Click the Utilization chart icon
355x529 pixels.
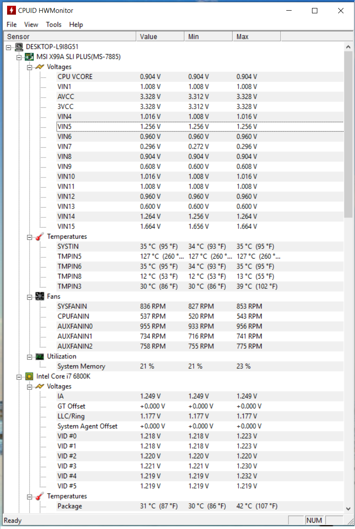click(x=40, y=357)
